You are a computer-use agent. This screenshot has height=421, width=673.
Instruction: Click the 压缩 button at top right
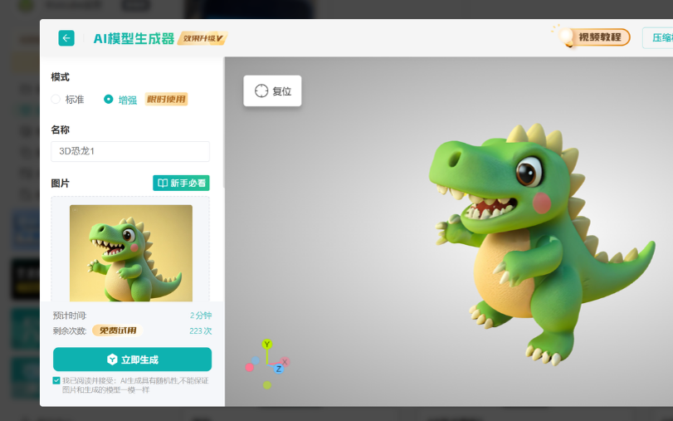[x=658, y=38]
